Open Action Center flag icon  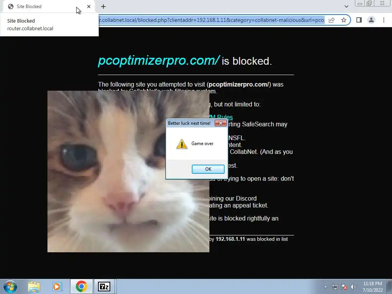[344, 287]
